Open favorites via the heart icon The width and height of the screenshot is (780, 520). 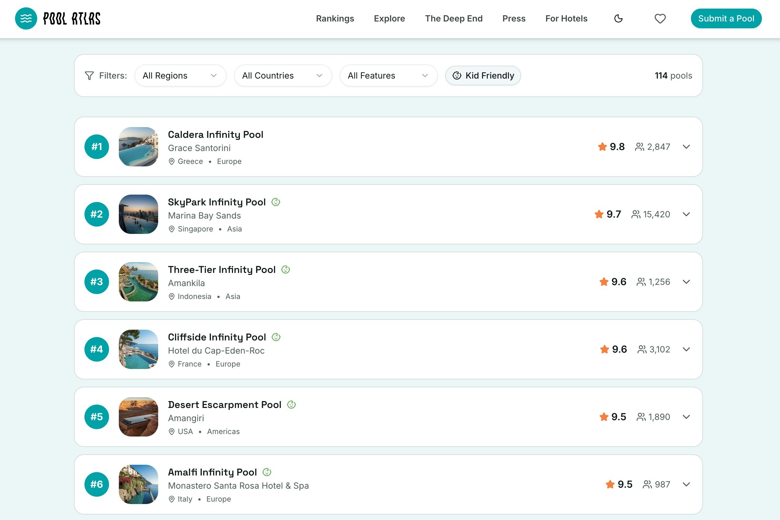[x=660, y=18]
